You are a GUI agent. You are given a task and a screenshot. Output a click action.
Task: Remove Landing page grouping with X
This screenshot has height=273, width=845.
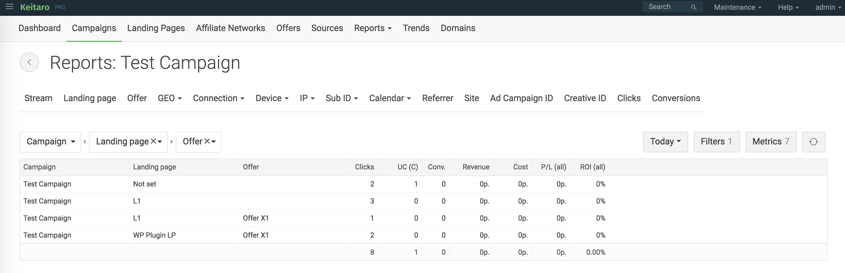[153, 141]
